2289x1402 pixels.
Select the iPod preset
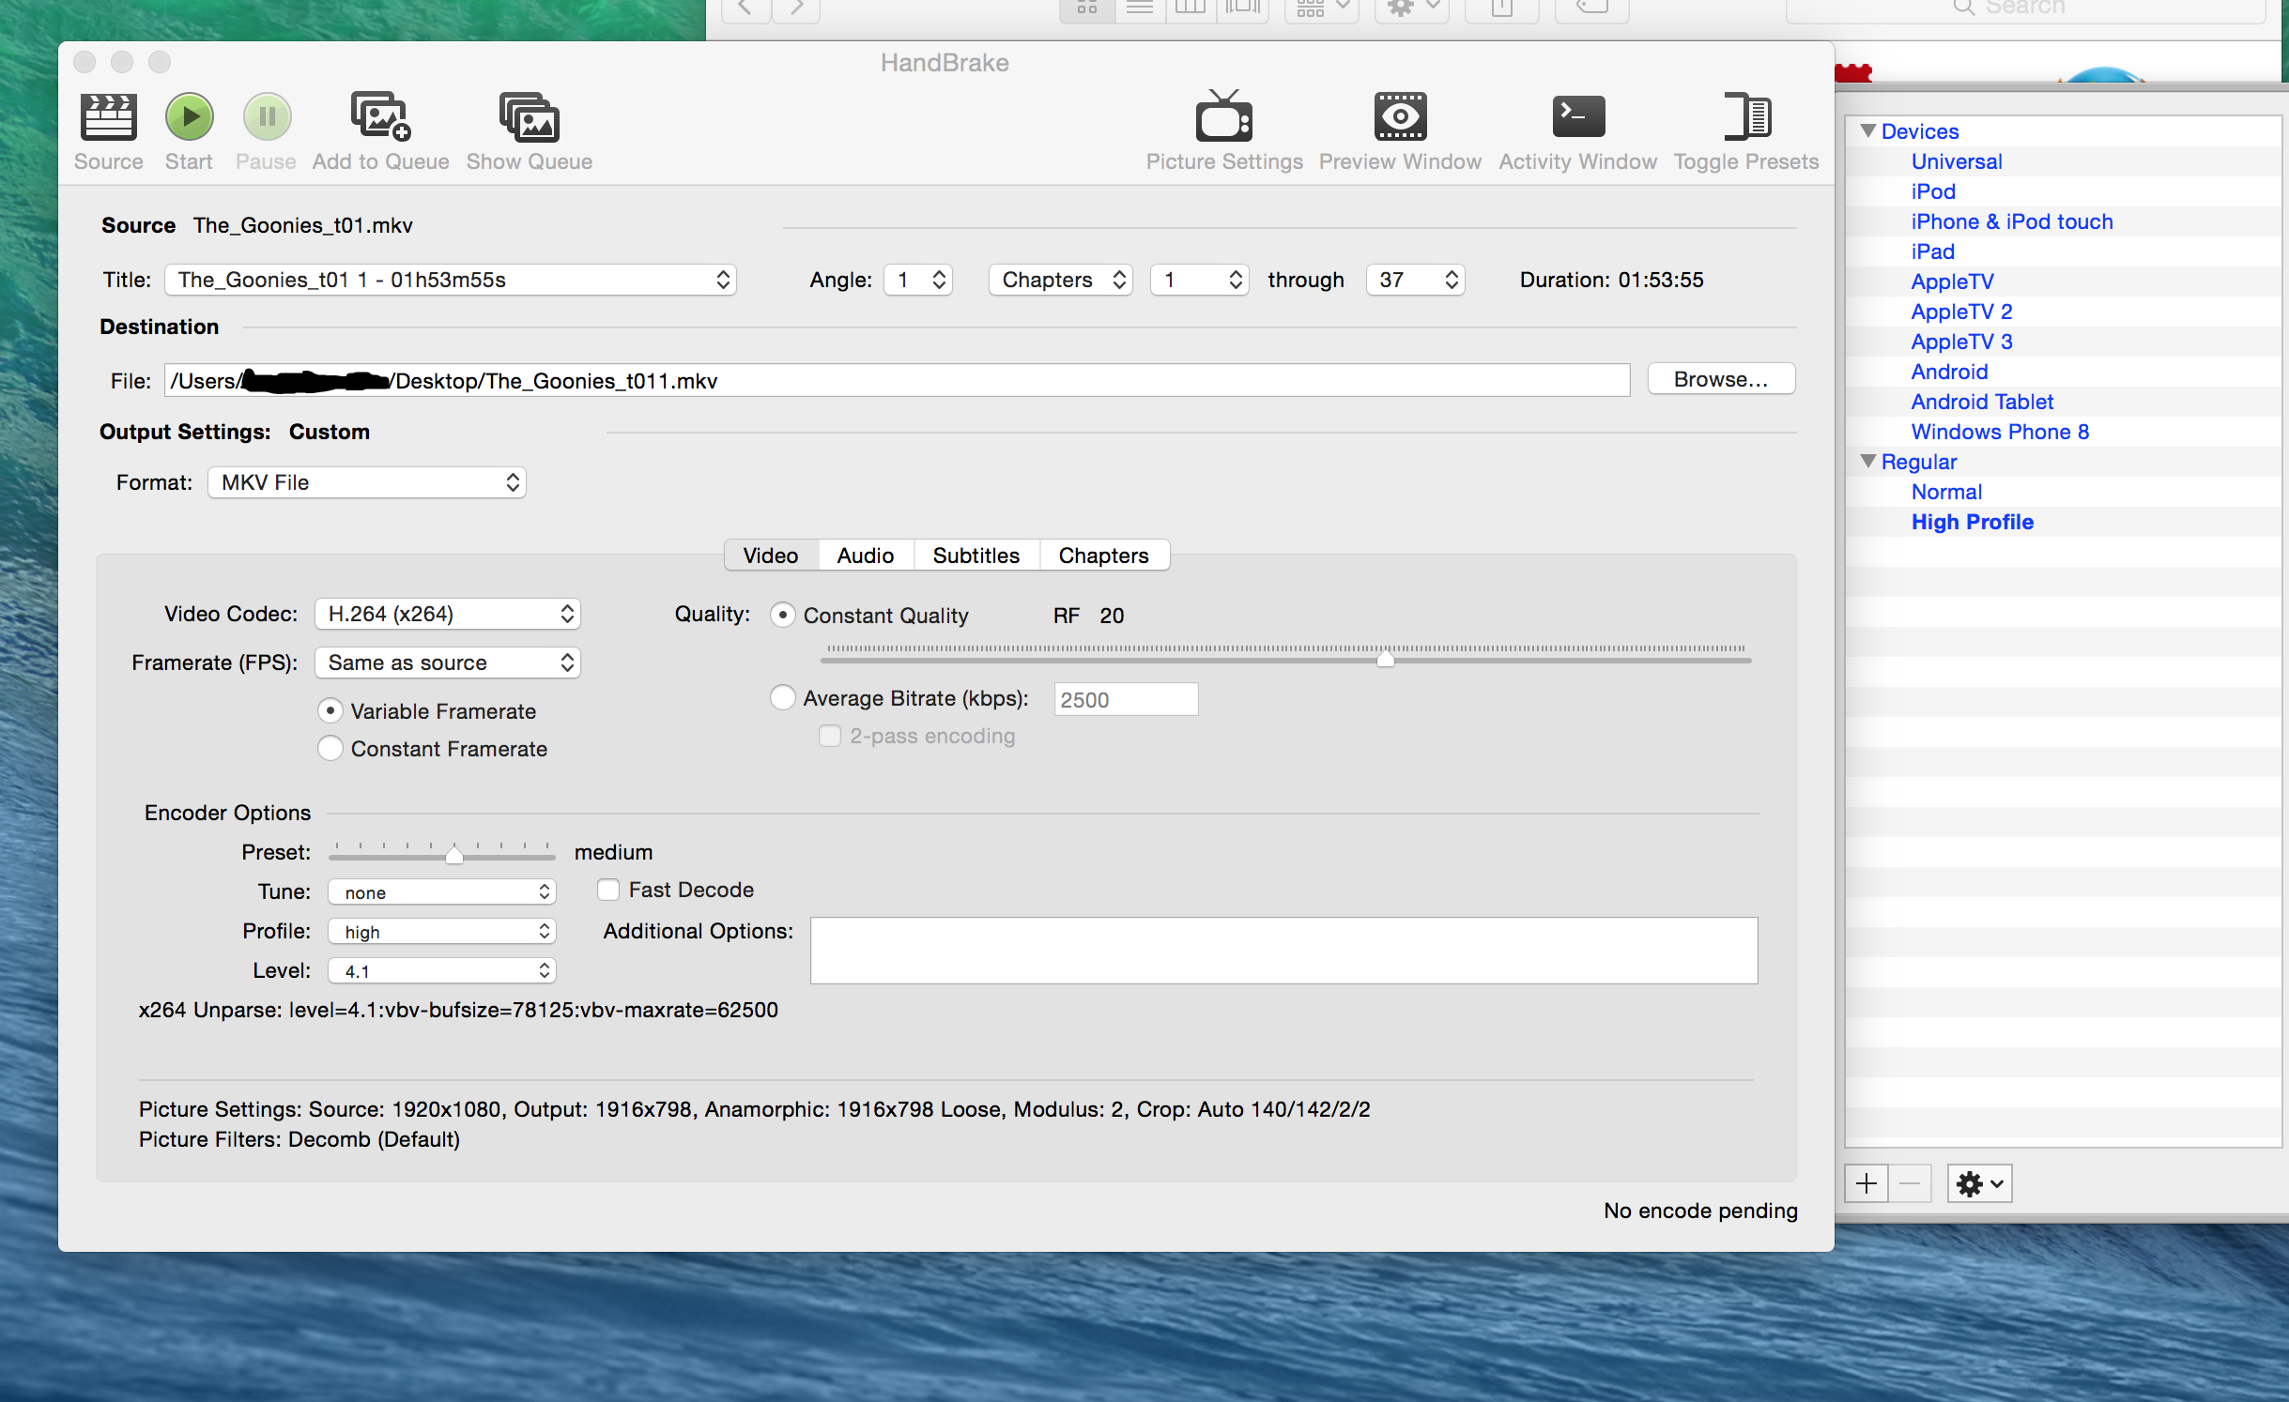point(1933,191)
